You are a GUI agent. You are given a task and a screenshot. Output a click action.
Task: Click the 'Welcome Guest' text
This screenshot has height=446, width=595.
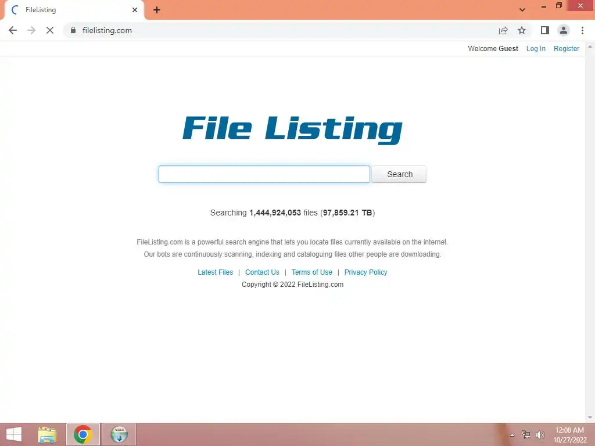tap(493, 49)
